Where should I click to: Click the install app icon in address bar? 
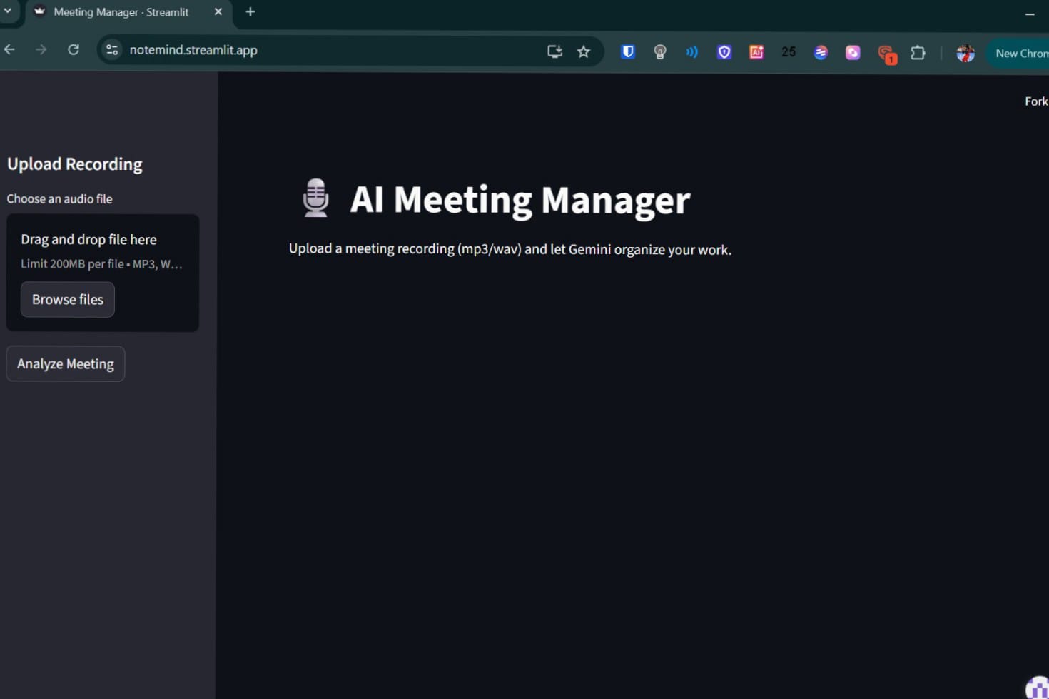coord(554,51)
